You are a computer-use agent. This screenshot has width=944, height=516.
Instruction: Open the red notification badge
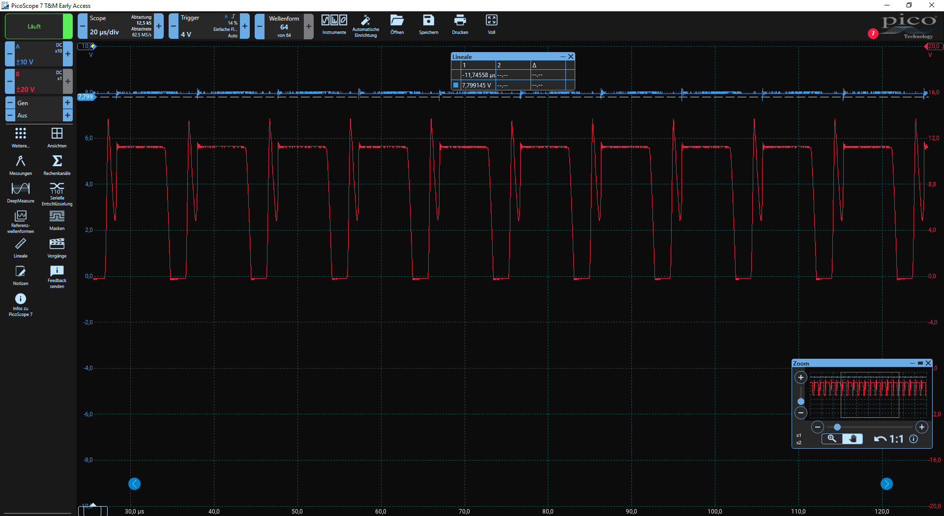coord(873,33)
